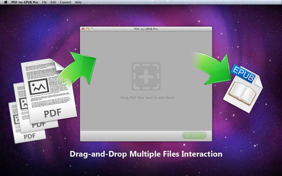Click the green arrow pointing into window

[77, 69]
